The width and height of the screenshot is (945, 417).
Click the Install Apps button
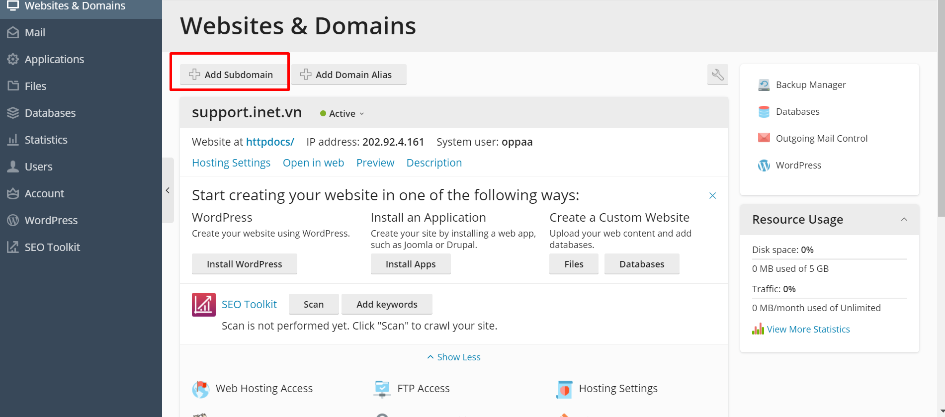[411, 264]
